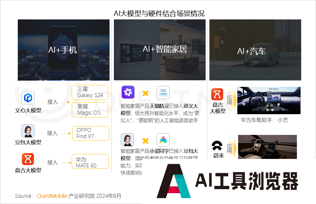Click the 豆包大模型 avatar icon on the left
The width and height of the screenshot is (316, 204).
pyautogui.click(x=28, y=131)
